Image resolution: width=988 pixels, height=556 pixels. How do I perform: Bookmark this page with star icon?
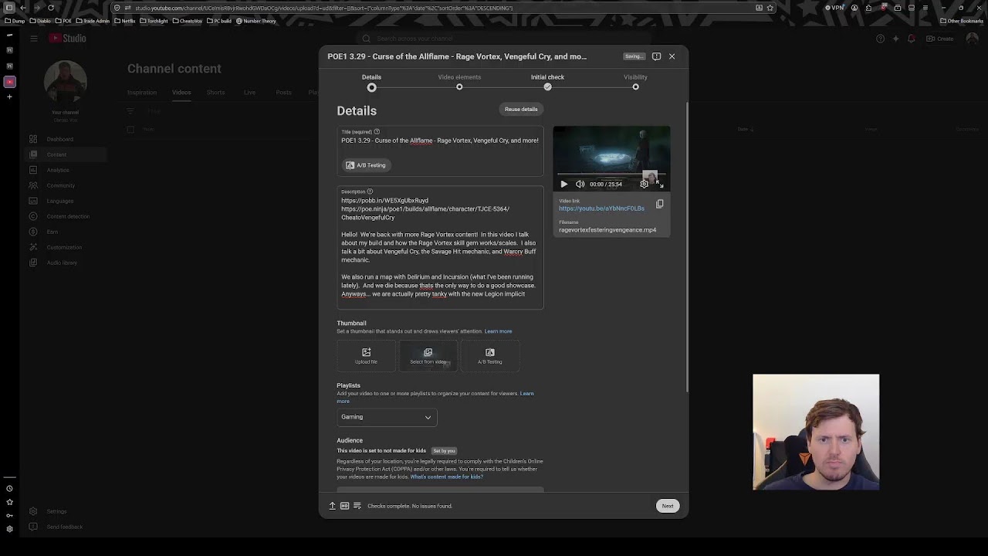tap(770, 8)
